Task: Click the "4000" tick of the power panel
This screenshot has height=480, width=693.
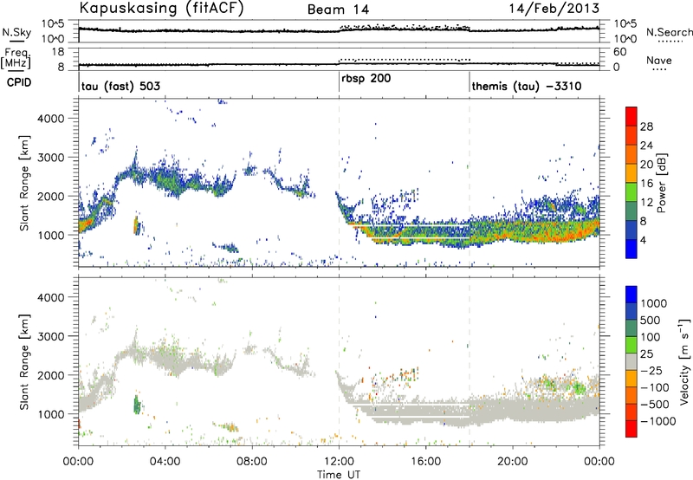Action: point(50,118)
